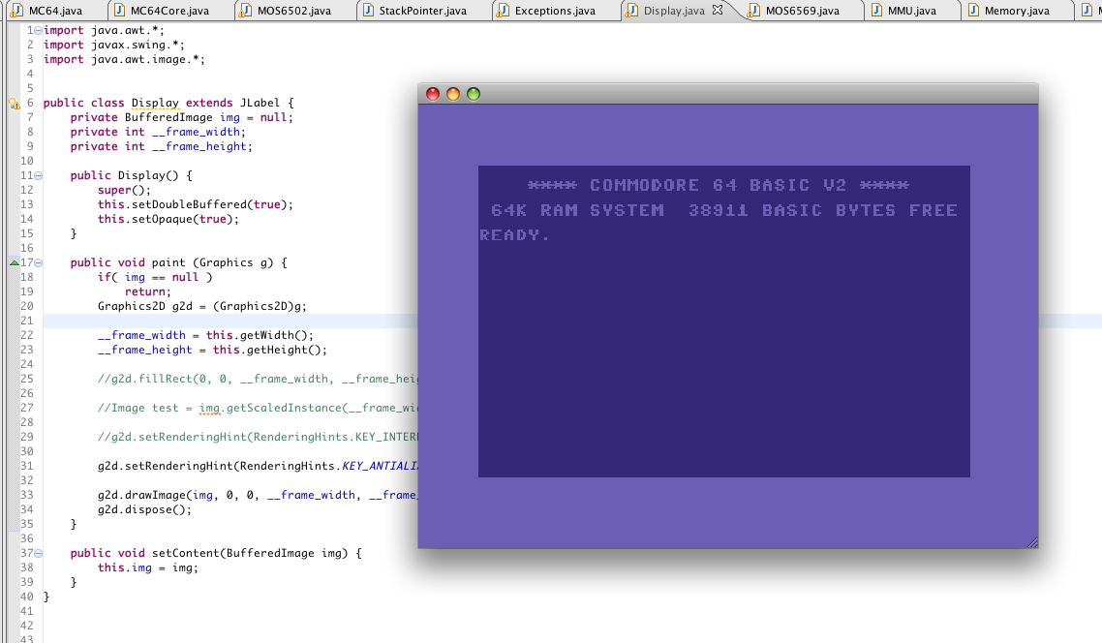Collapse the import block fold at line 1

click(38, 30)
